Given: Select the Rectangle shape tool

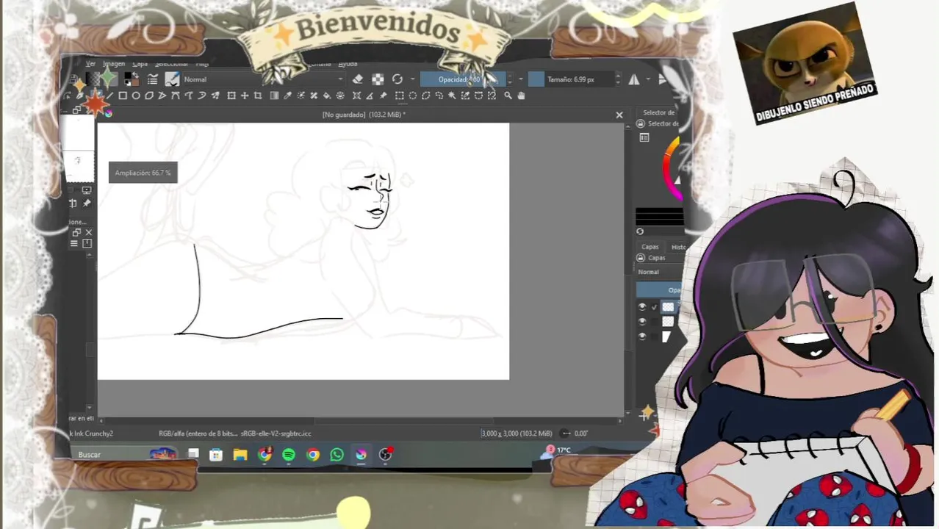Looking at the screenshot, I should pyautogui.click(x=123, y=96).
